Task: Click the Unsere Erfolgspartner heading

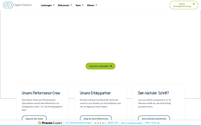Action: tap(95, 93)
